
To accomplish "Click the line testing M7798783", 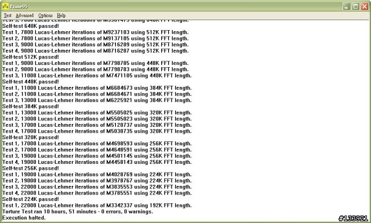I will 95,70.
